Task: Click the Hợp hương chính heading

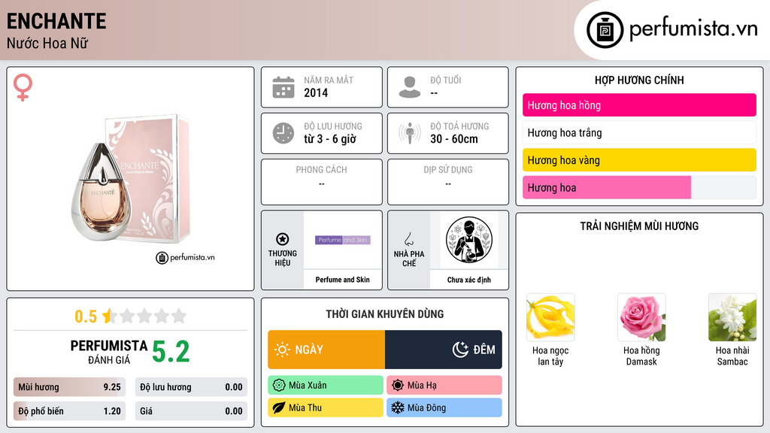Action: pyautogui.click(x=639, y=80)
